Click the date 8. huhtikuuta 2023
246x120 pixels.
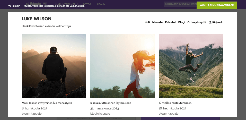coord(34,108)
